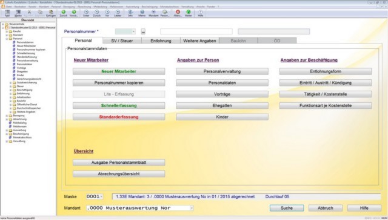
Task: Select Ehegatten entry in the tree
Action: (22, 71)
